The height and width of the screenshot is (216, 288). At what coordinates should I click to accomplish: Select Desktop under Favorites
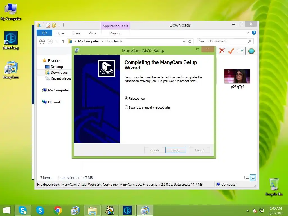click(57, 66)
